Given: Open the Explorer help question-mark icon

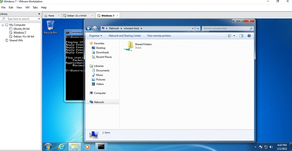Looking at the screenshot, I should pyautogui.click(x=249, y=36).
